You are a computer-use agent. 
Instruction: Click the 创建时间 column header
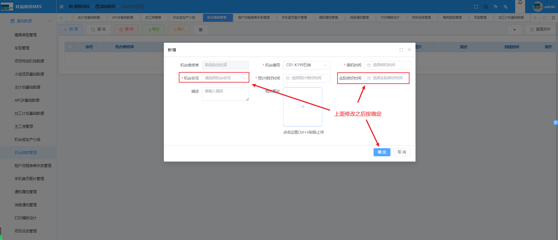pyautogui.click(x=512, y=47)
